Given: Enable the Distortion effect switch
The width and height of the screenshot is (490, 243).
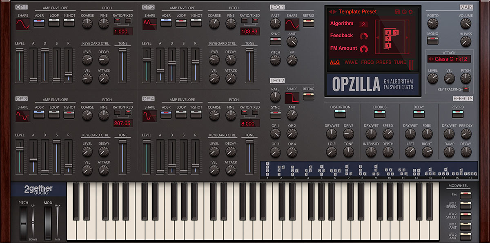Looking at the screenshot, I should tap(340, 114).
